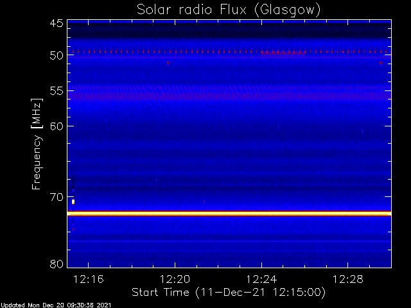Click the 12:28 time axis label

(x=348, y=280)
